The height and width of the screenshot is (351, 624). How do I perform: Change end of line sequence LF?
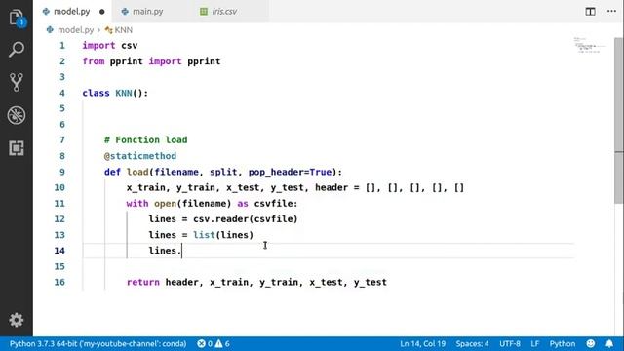pyautogui.click(x=535, y=343)
